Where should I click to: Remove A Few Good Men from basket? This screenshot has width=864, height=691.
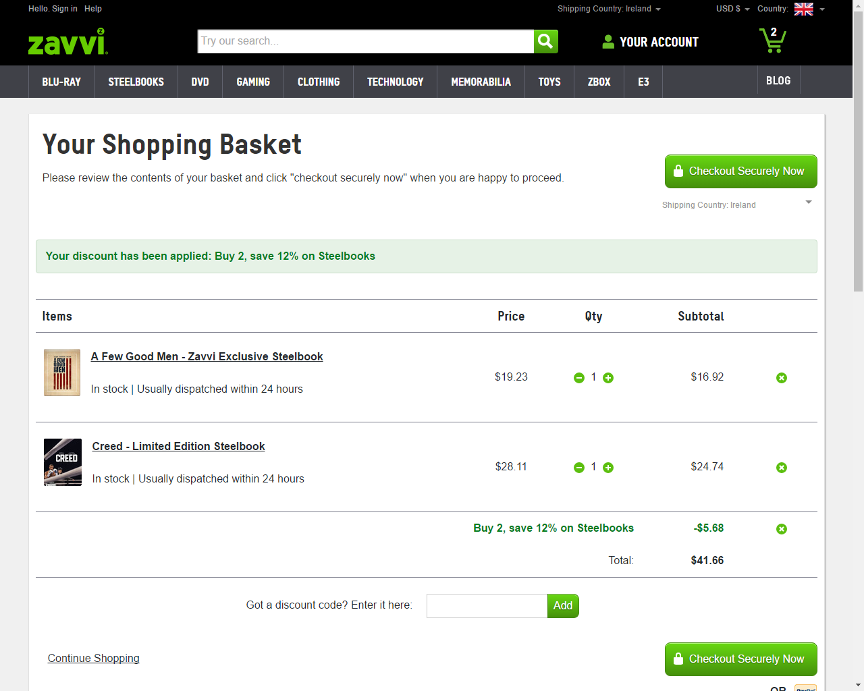point(782,378)
